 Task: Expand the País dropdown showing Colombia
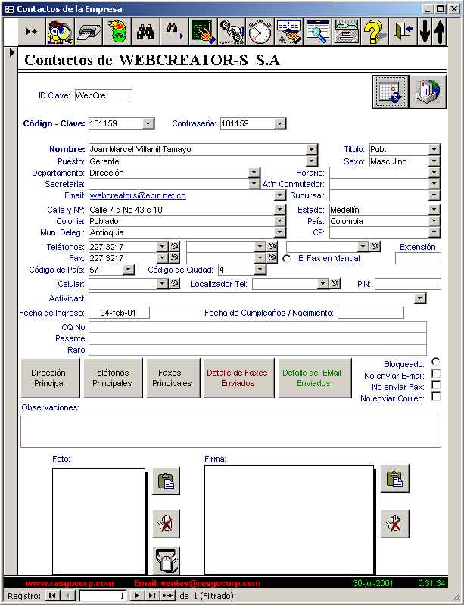coord(434,221)
